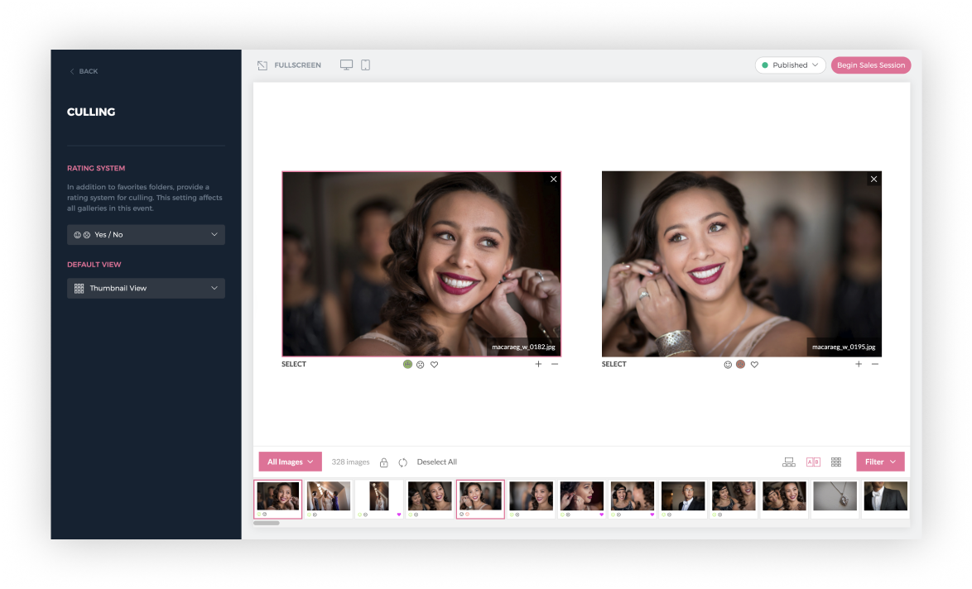This screenshot has width=972, height=589.
Task: Click SELECT under macaraeg_w_0195.jpg
Action: coord(614,364)
